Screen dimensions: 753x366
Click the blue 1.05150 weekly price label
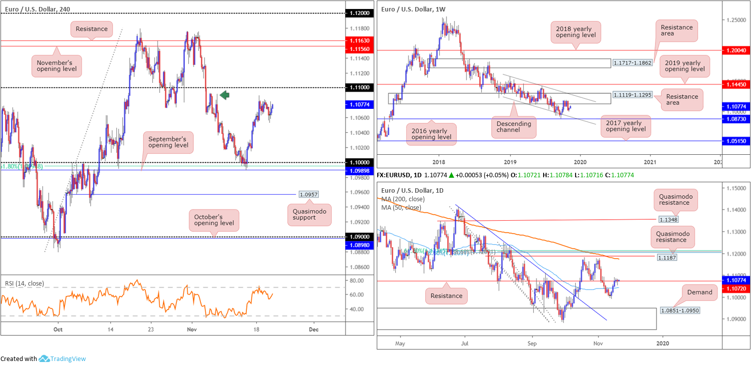point(736,141)
